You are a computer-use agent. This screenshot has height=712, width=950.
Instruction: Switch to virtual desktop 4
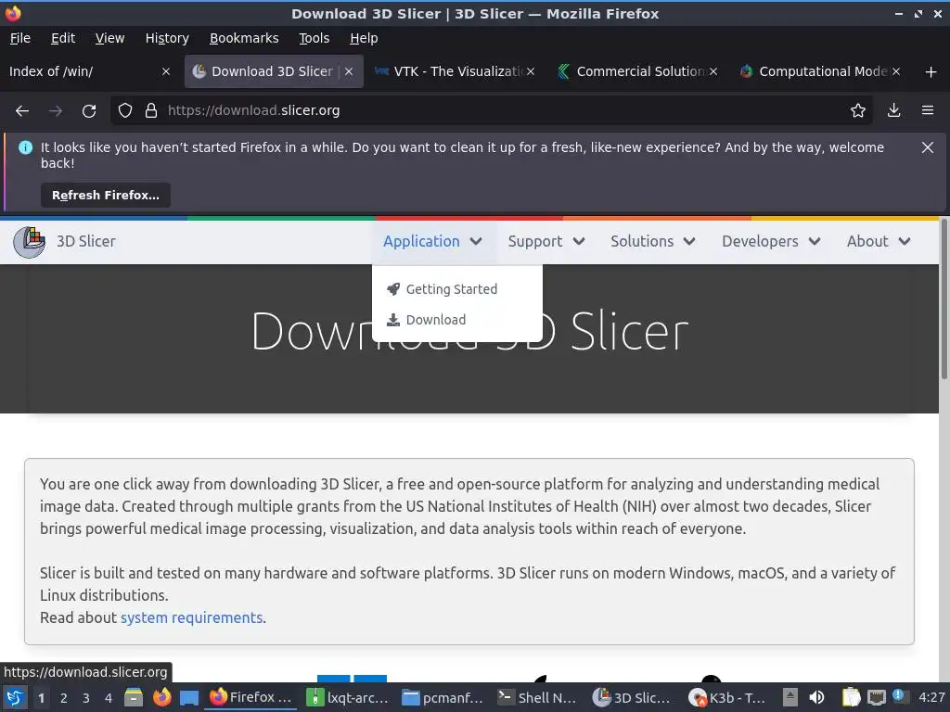pyautogui.click(x=109, y=698)
